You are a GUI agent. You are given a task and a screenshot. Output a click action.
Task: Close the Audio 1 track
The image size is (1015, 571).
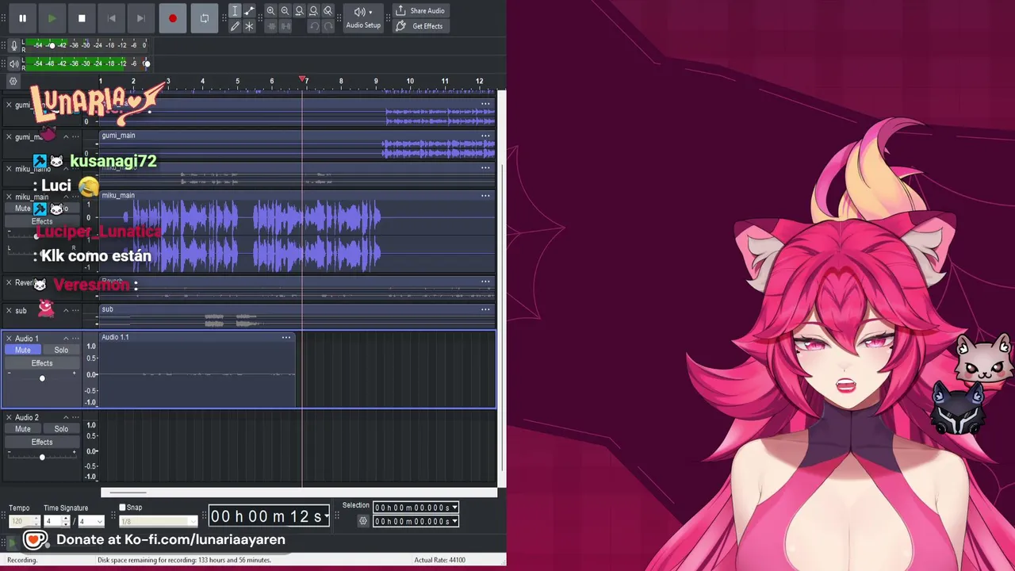click(x=9, y=339)
